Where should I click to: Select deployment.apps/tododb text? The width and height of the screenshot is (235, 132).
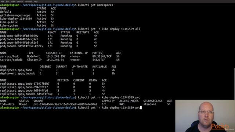(x=18, y=73)
